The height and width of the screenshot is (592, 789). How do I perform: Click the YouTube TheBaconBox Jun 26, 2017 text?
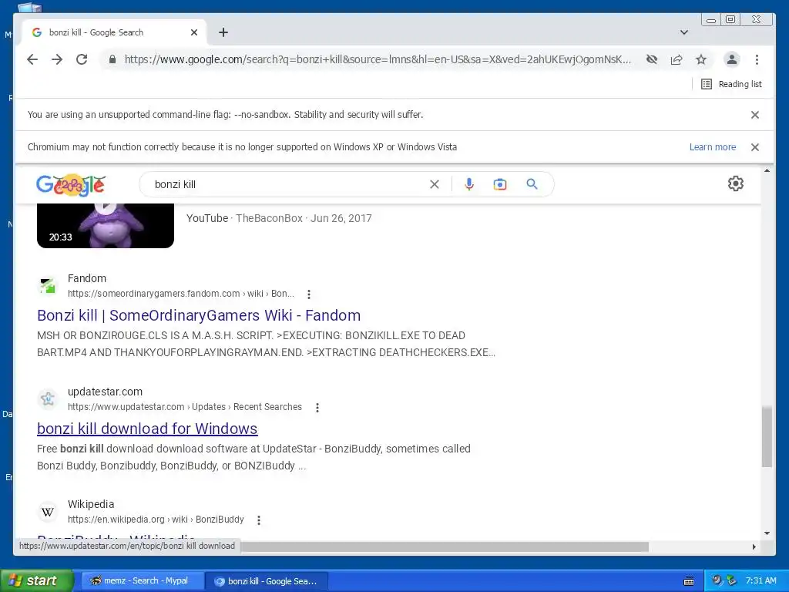point(279,218)
